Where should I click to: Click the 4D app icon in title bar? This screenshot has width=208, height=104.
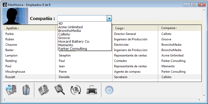[x=5, y=4]
